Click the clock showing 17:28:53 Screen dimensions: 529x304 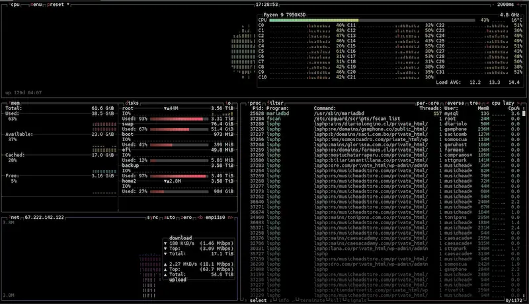(266, 5)
